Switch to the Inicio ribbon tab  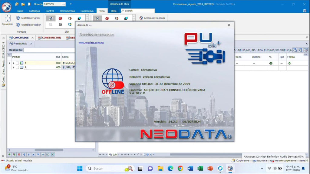(x=20, y=11)
